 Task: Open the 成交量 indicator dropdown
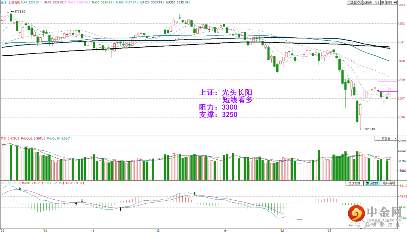pyautogui.click(x=386, y=139)
